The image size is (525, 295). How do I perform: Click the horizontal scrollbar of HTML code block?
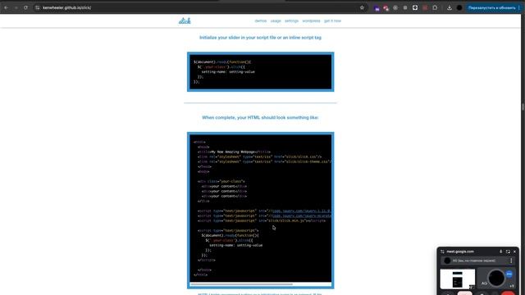point(241,284)
